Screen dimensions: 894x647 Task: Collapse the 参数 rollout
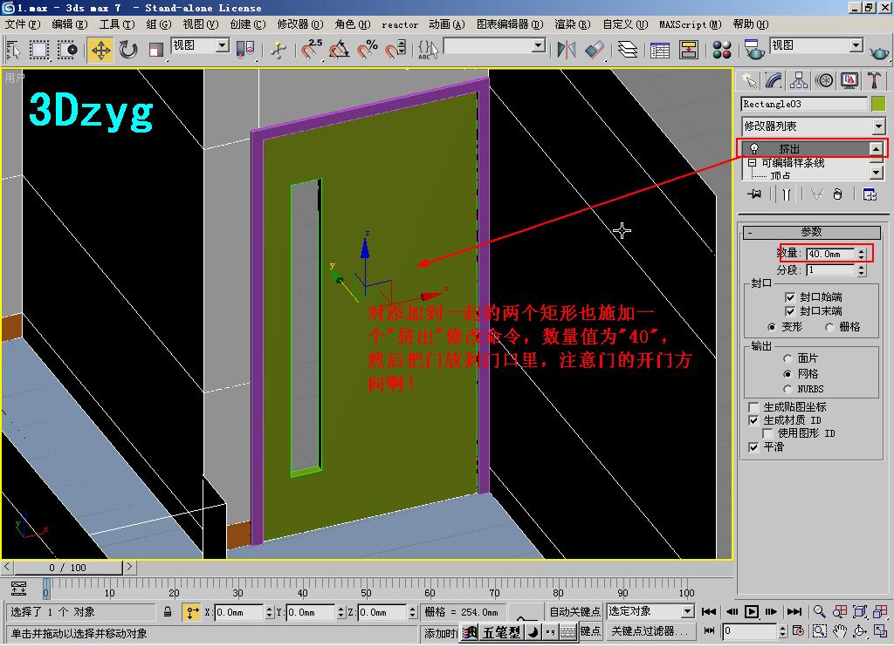click(x=811, y=232)
